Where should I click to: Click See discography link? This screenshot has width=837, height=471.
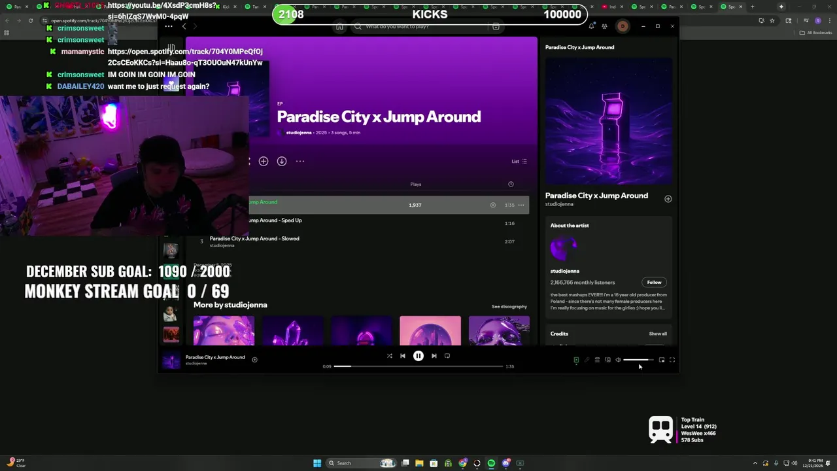509,307
